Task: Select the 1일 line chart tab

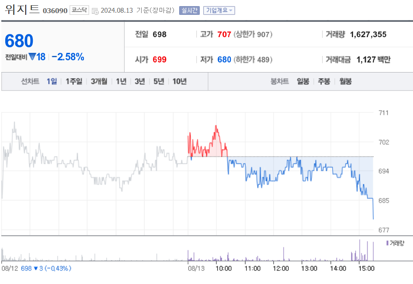Action: (52, 81)
